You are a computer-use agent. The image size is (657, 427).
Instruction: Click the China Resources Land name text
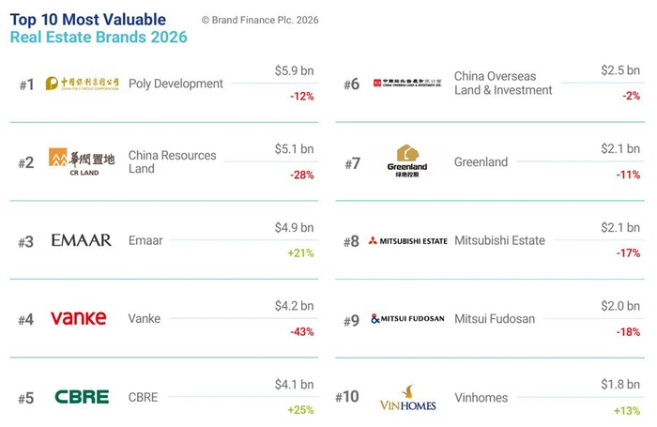point(172,161)
